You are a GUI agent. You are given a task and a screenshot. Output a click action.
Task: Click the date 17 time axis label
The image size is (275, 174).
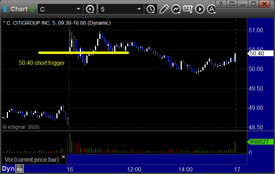click(x=237, y=169)
